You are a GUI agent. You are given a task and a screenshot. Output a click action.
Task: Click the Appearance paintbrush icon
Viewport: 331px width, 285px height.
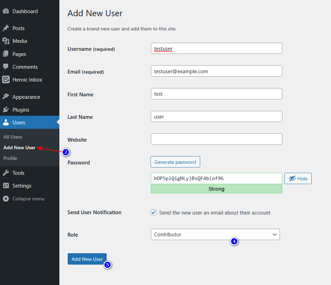pos(6,96)
